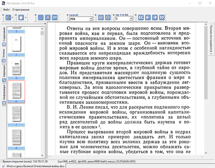Close the page view toolbar

coord(16,15)
